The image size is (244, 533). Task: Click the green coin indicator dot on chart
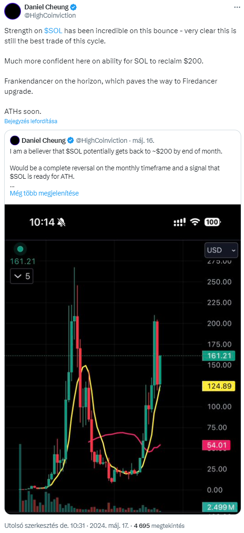20,249
